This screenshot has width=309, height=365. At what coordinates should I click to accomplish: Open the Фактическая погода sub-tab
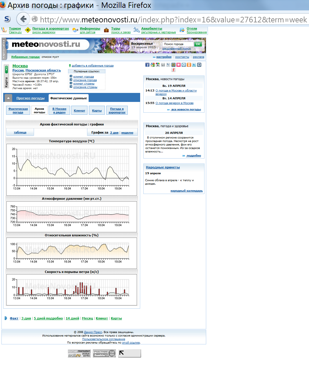[x=18, y=110]
